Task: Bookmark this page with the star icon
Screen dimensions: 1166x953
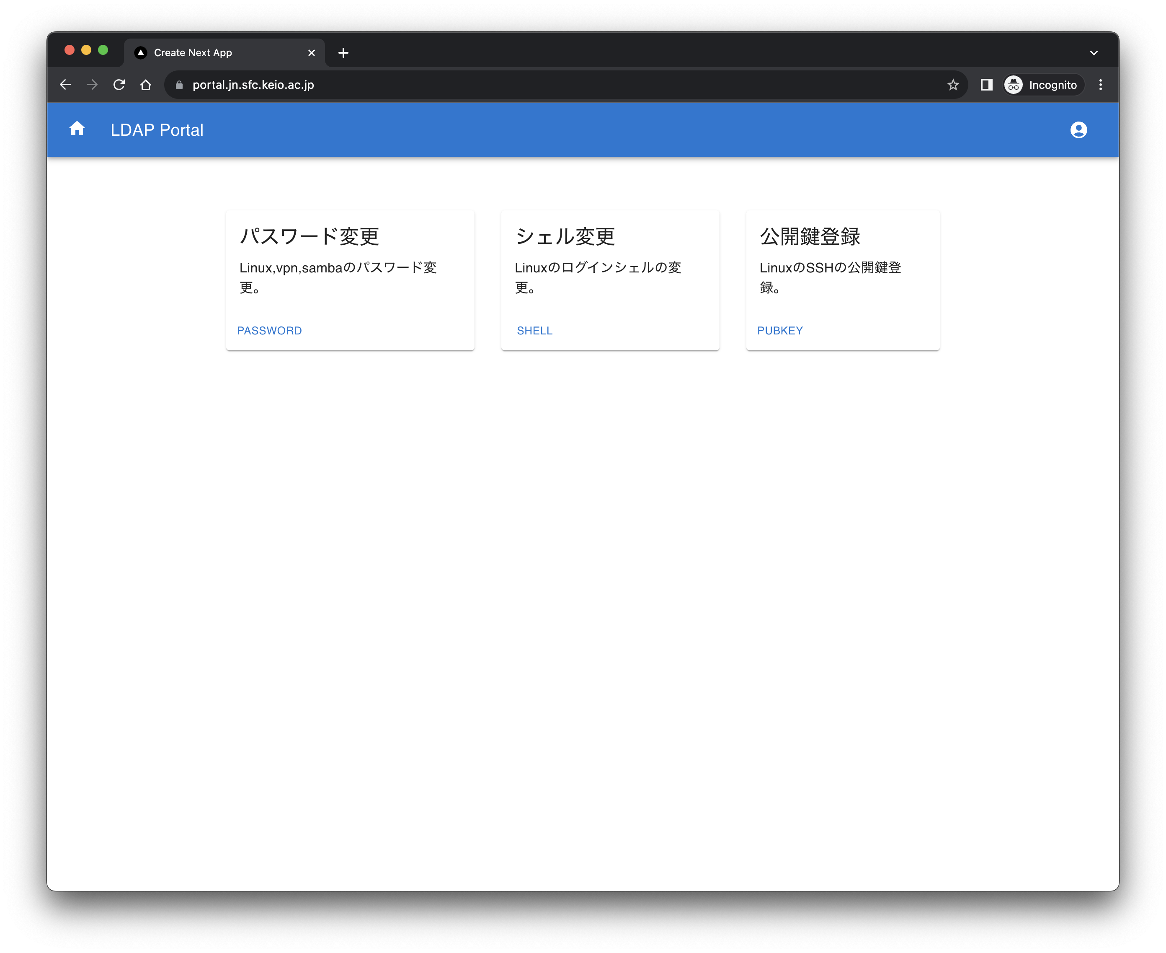Action: [952, 85]
